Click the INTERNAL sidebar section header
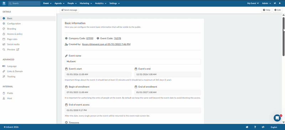Screen dimensions: 285x130 click(8, 86)
